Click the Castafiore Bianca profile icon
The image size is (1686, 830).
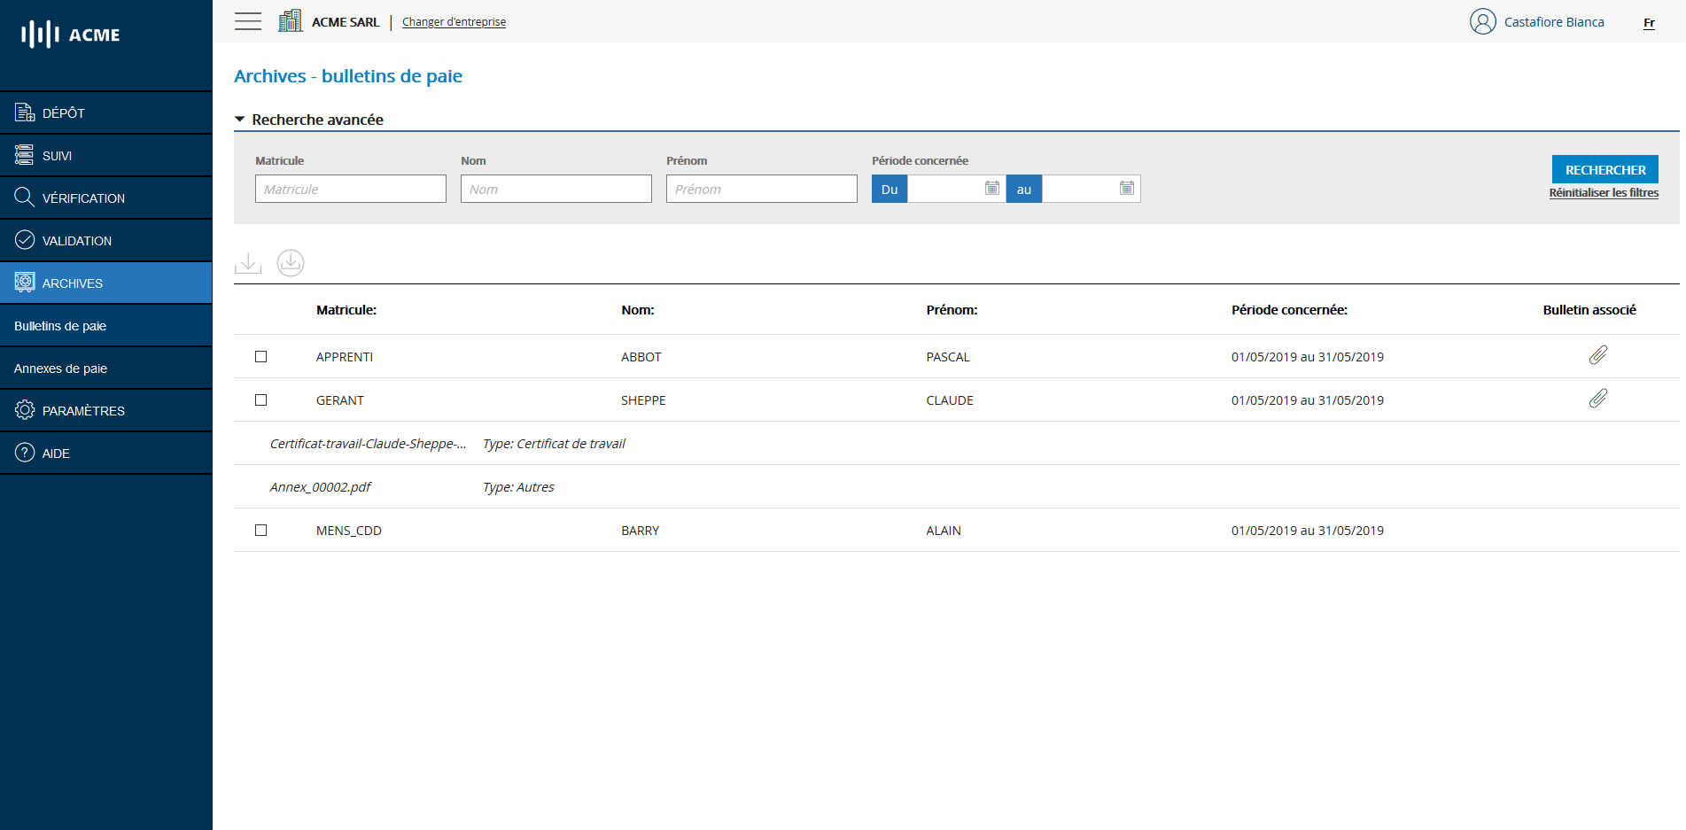pyautogui.click(x=1482, y=21)
